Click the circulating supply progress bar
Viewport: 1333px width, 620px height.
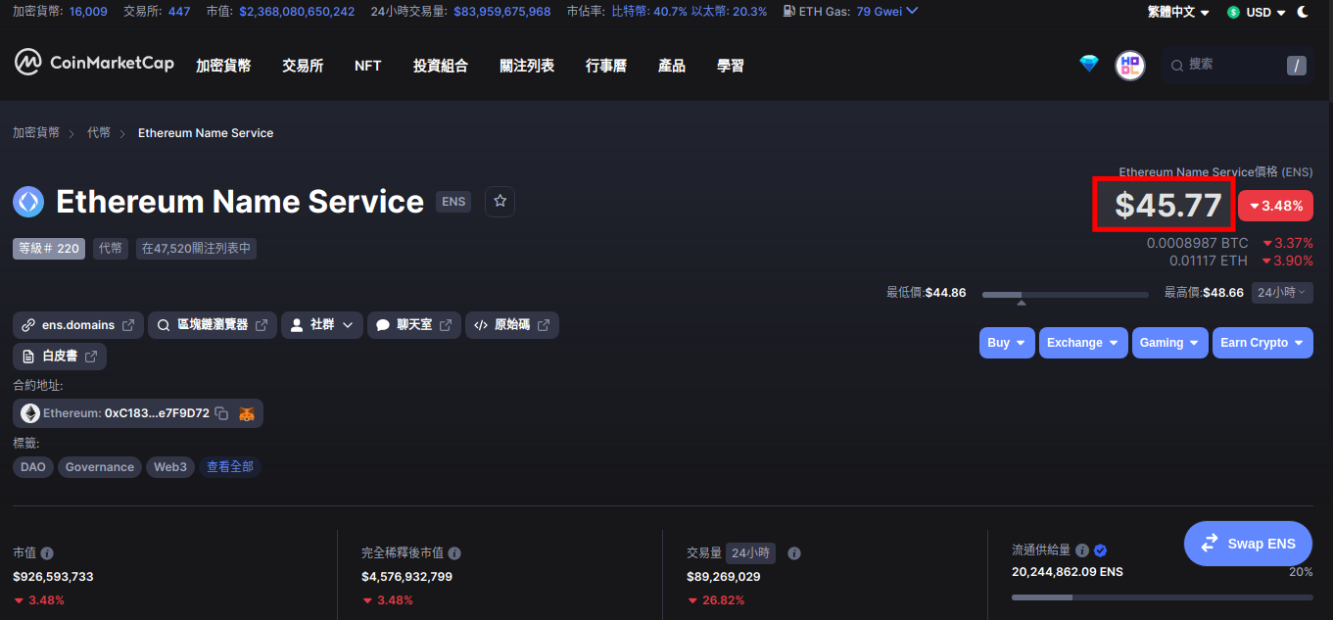(x=1163, y=596)
